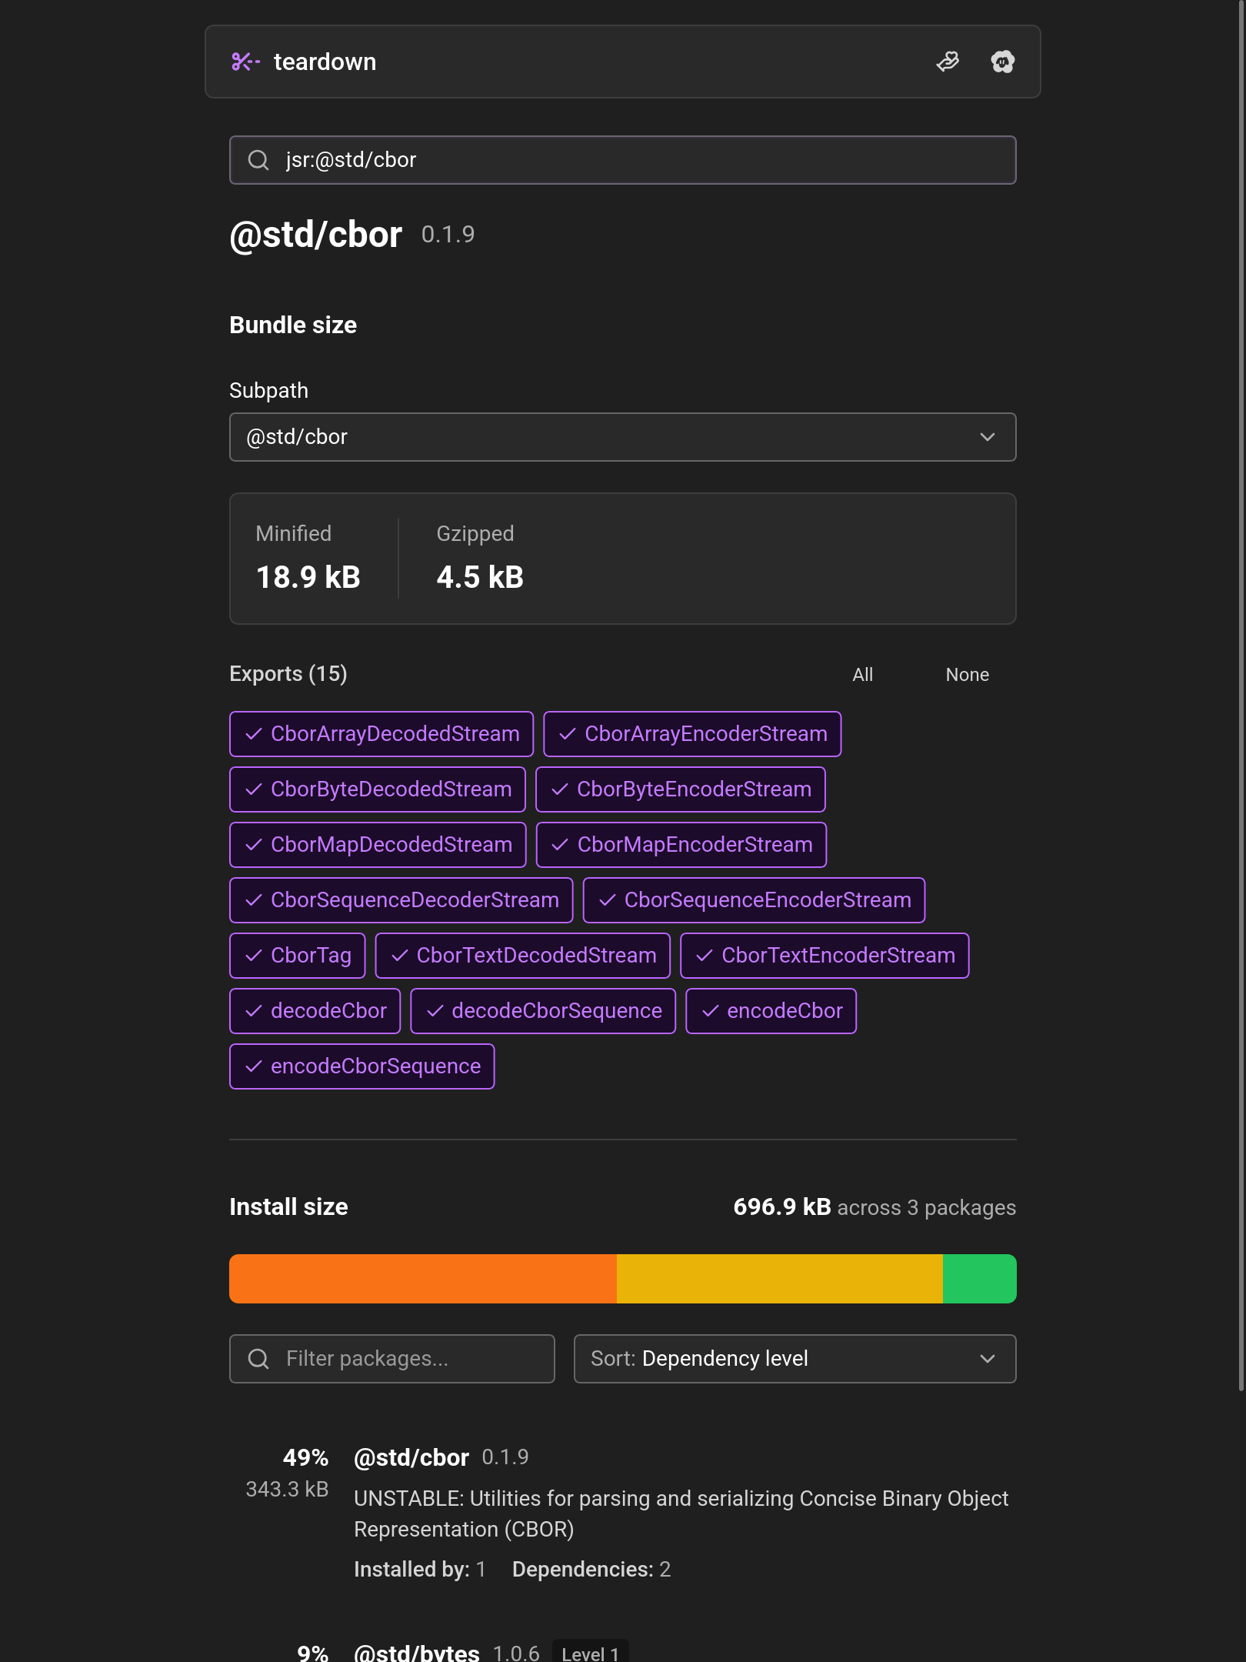Viewport: 1246px width, 1662px height.
Task: Click the chevron arrow of the Sort selector
Action: click(988, 1359)
